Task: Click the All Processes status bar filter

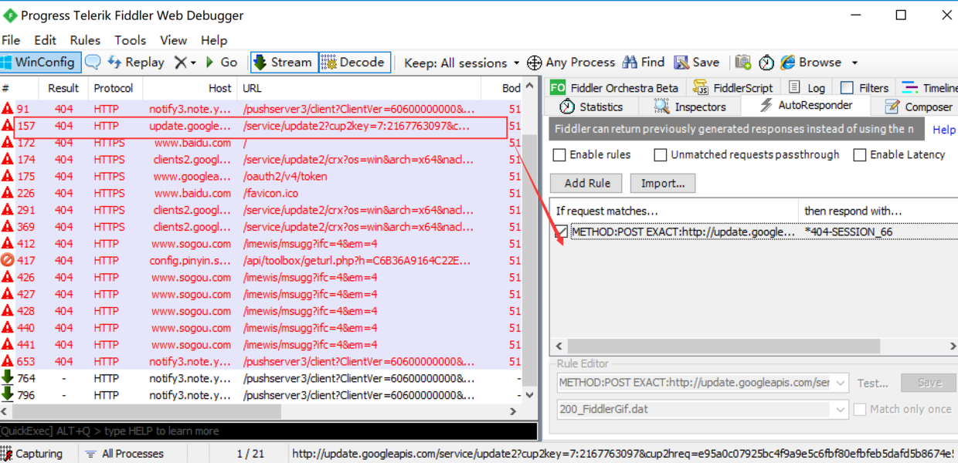Action: (124, 454)
